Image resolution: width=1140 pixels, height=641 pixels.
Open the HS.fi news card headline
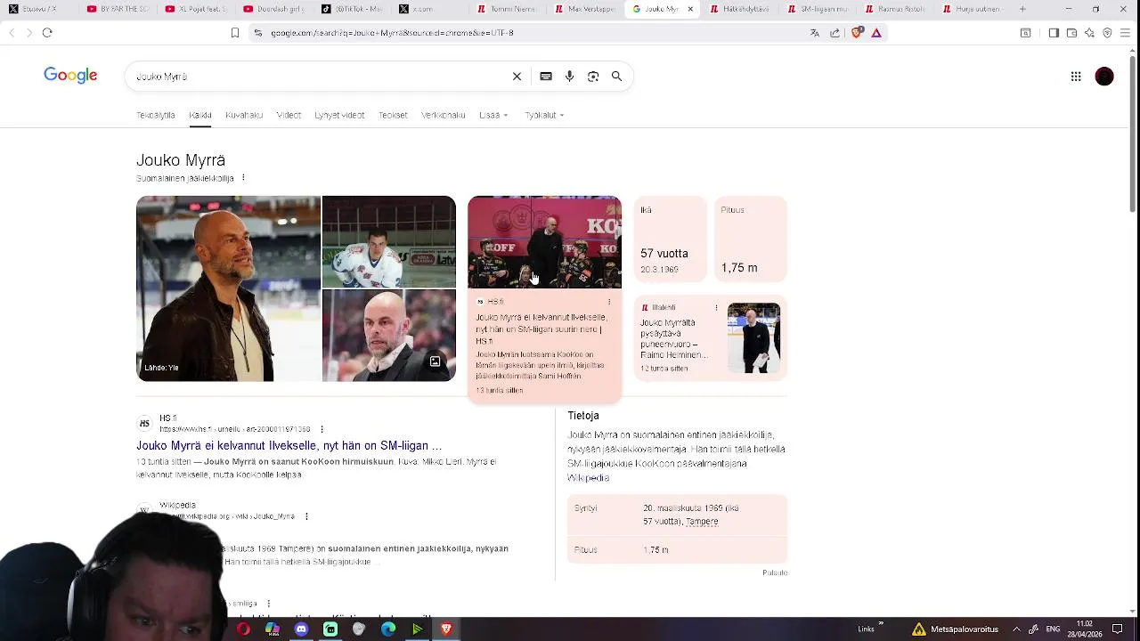(x=541, y=329)
